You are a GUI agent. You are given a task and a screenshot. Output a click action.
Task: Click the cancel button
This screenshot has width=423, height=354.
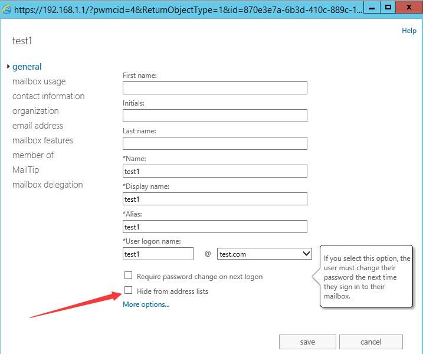371,342
